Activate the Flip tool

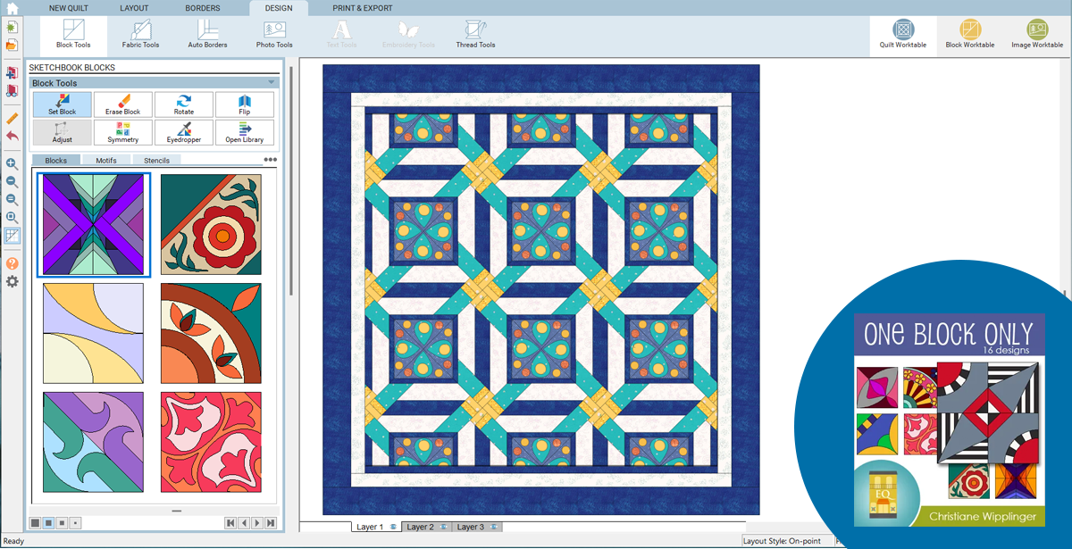tap(244, 104)
